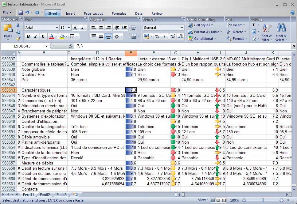Expand the General number format dropdown

pyautogui.click(x=182, y=28)
